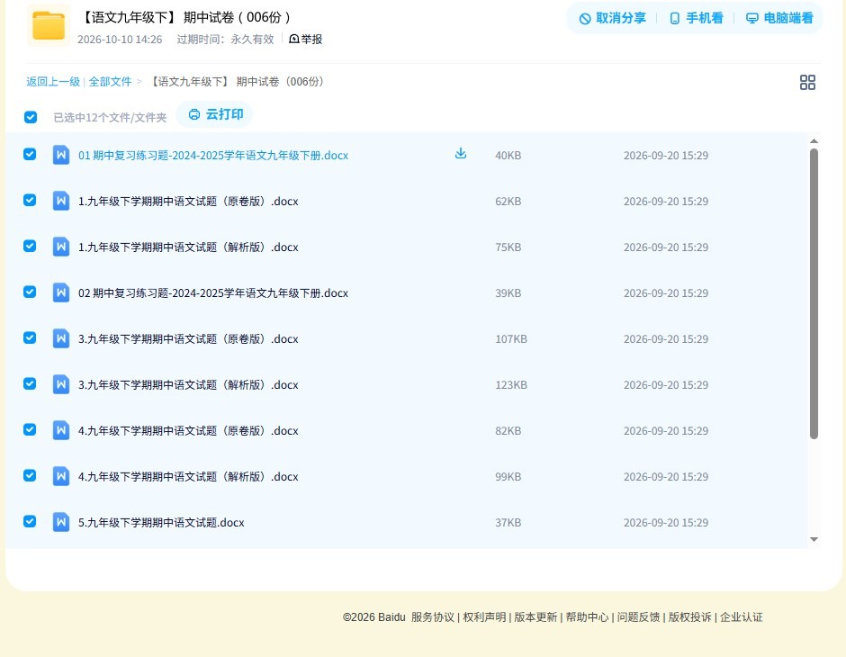The width and height of the screenshot is (846, 657).
Task: Click Word icon of 4.九年级下学期期中语文试题（解析版）
Action: (61, 476)
